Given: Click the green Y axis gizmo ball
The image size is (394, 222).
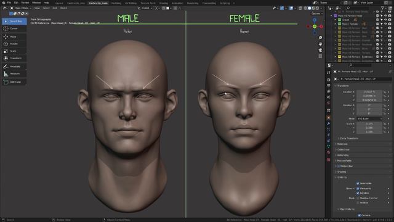Looking at the screenshot, I should click(x=315, y=27).
